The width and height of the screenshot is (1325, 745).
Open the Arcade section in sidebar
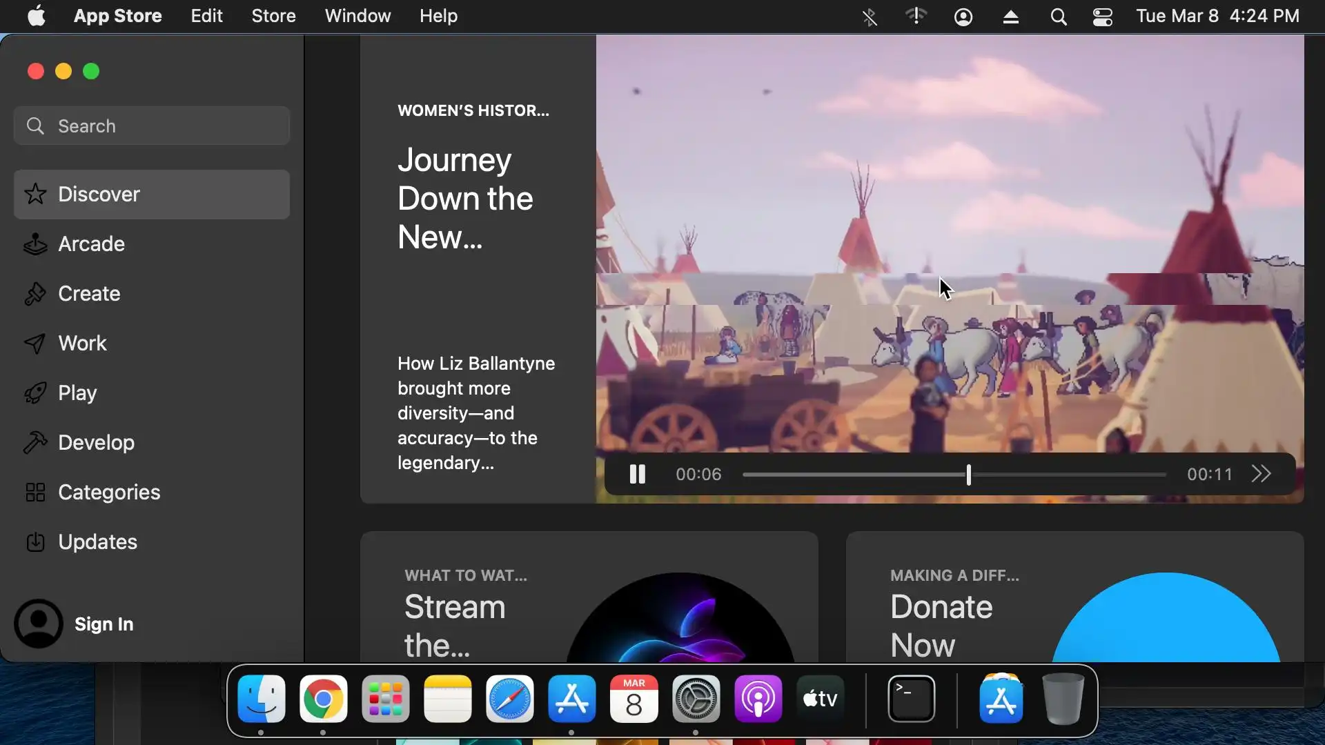[90, 244]
